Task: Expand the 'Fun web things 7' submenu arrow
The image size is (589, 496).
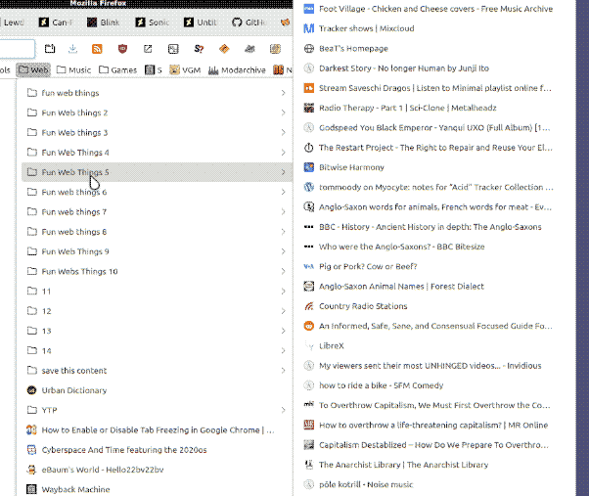Action: (x=283, y=211)
